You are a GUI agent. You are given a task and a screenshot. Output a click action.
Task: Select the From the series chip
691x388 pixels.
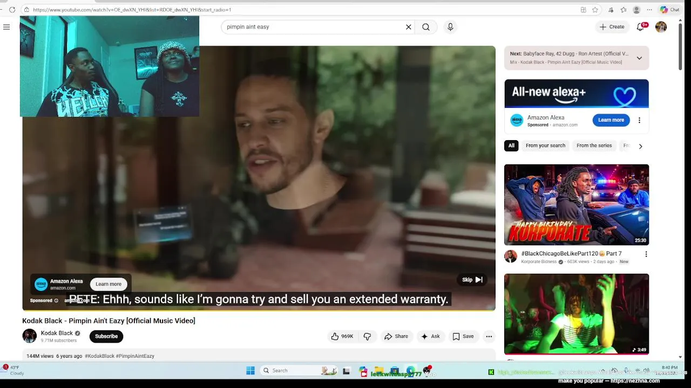click(594, 145)
